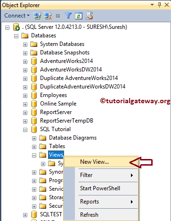Click the Disconnect server toolbar icon
The height and width of the screenshot is (221, 171).
pyautogui.click(x=48, y=16)
